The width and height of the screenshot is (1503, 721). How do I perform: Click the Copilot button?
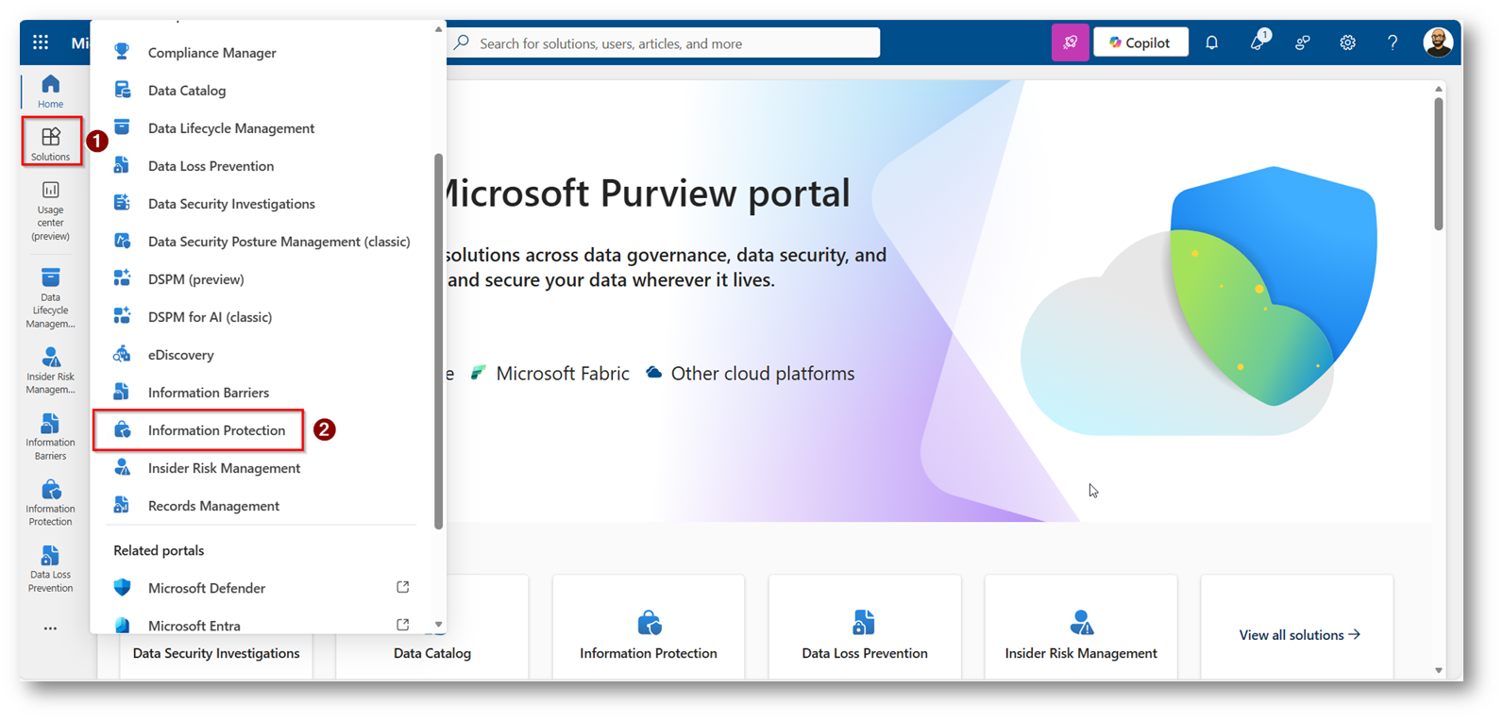click(x=1140, y=42)
